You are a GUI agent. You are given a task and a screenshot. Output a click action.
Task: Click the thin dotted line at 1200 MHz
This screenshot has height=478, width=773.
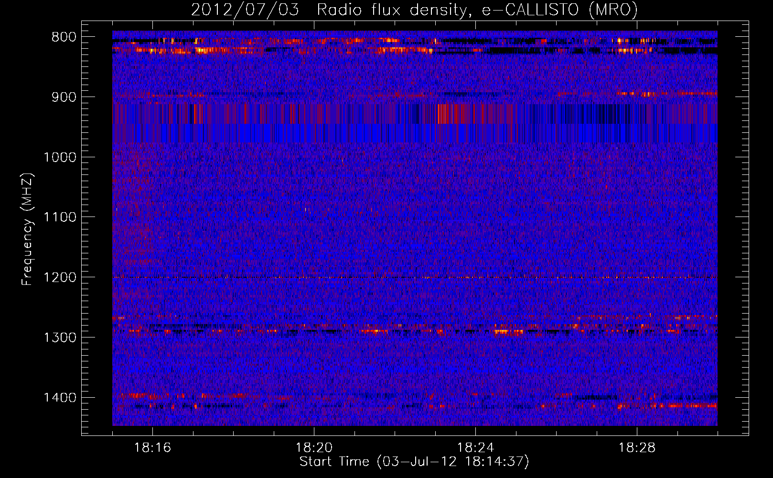[x=415, y=277]
